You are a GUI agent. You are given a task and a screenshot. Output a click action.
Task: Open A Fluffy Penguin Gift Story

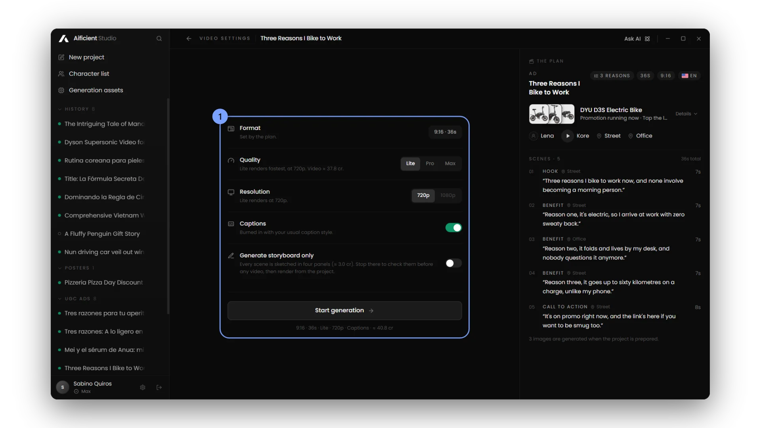(102, 233)
